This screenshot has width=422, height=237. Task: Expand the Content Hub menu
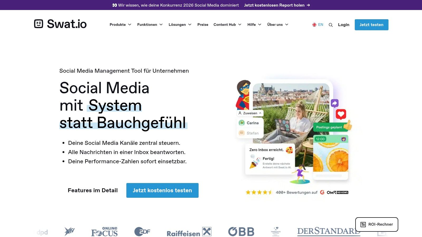point(227,24)
